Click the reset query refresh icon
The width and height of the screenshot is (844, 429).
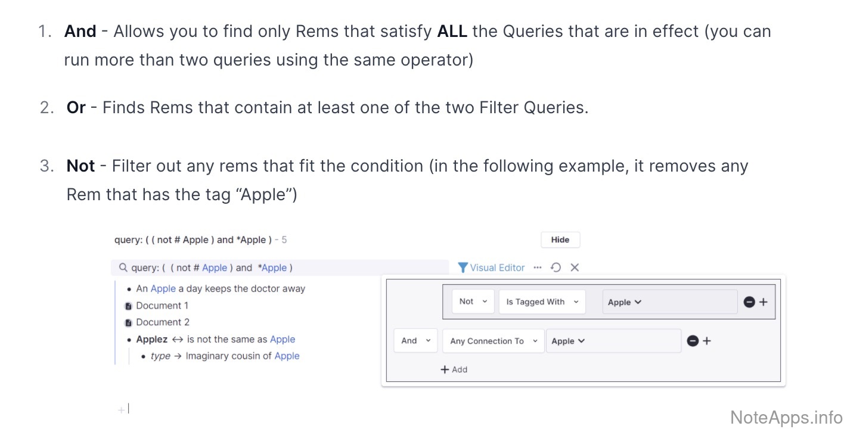(x=556, y=268)
